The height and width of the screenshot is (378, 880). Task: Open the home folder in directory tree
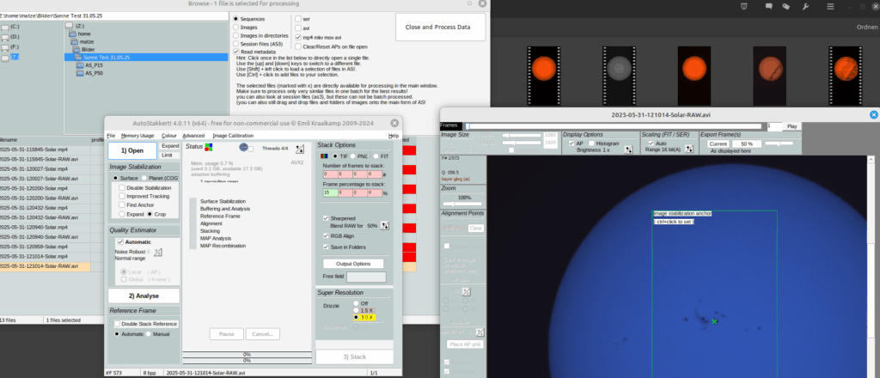(x=80, y=34)
